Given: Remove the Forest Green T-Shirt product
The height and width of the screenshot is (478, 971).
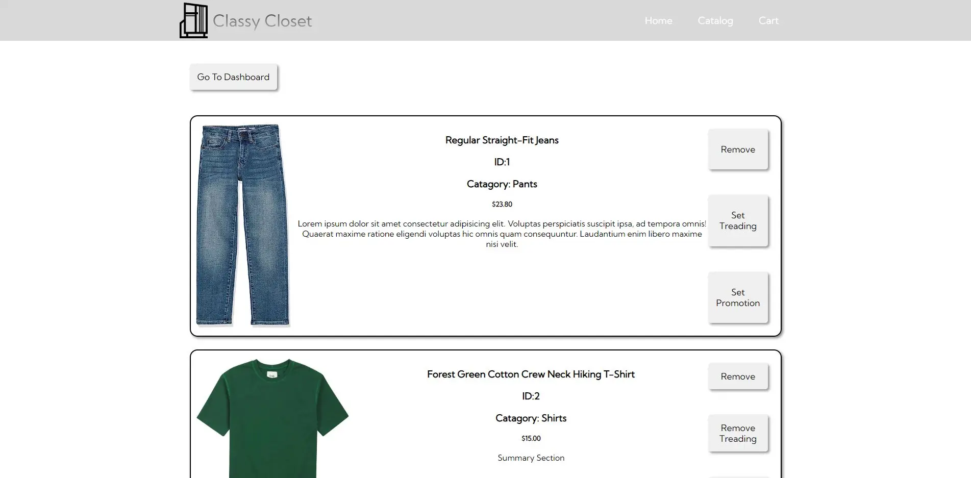Looking at the screenshot, I should (x=738, y=376).
